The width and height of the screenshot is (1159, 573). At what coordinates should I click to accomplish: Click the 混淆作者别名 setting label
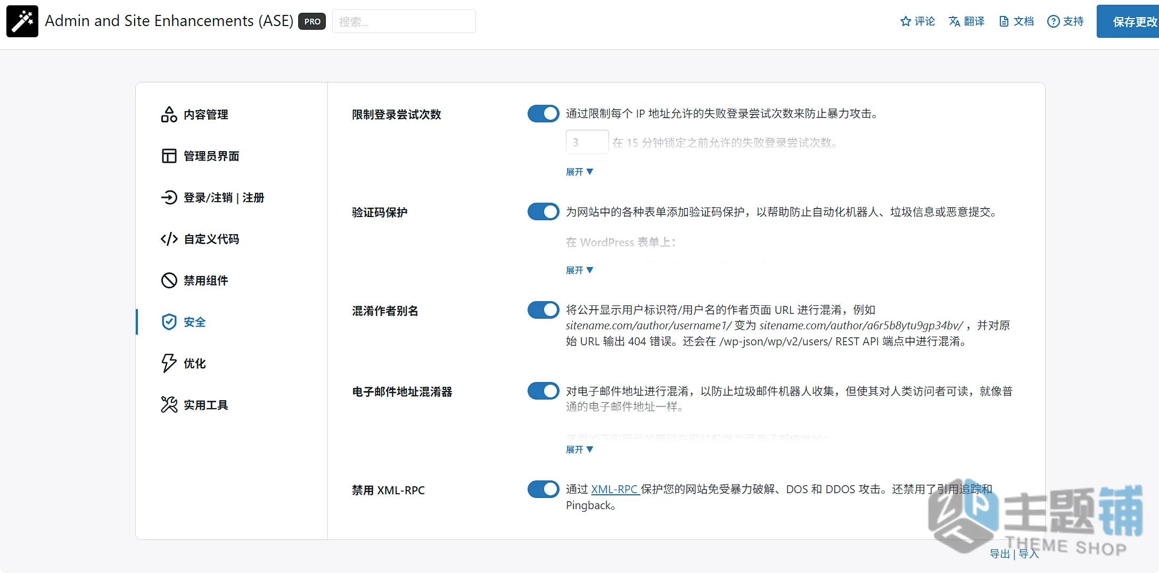[x=385, y=311]
